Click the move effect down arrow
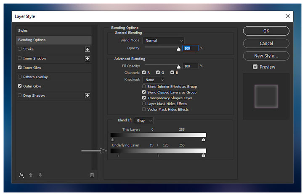Image resolution: width=305 pixels, height=196 pixels. [x=40, y=175]
